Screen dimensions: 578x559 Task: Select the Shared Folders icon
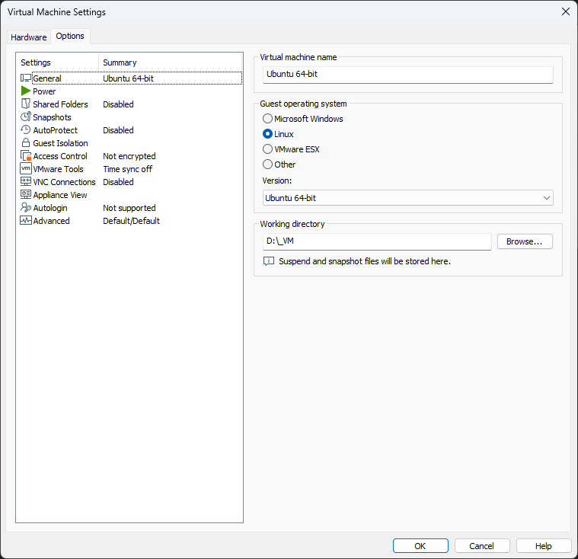coord(26,104)
